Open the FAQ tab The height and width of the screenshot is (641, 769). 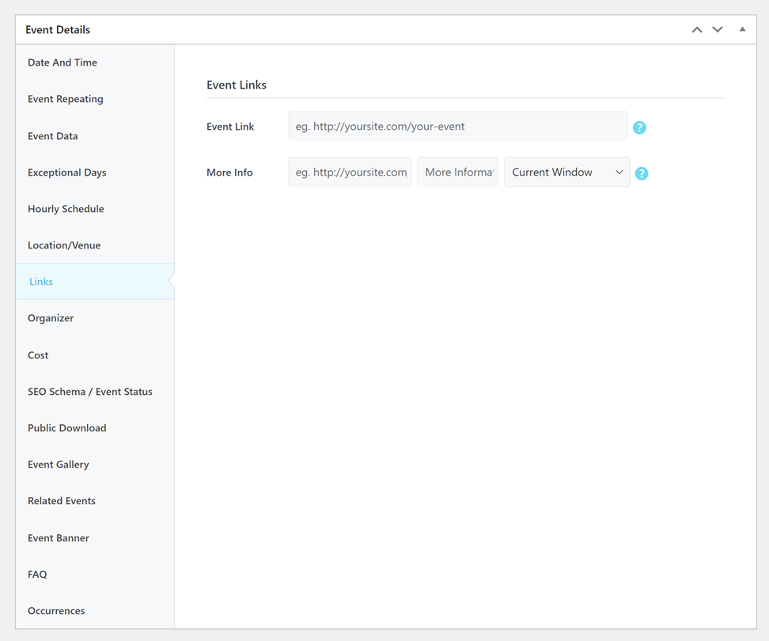tap(37, 575)
